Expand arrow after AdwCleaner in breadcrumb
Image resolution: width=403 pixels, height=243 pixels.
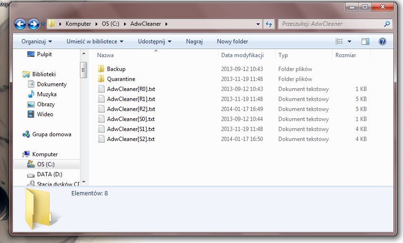166,24
